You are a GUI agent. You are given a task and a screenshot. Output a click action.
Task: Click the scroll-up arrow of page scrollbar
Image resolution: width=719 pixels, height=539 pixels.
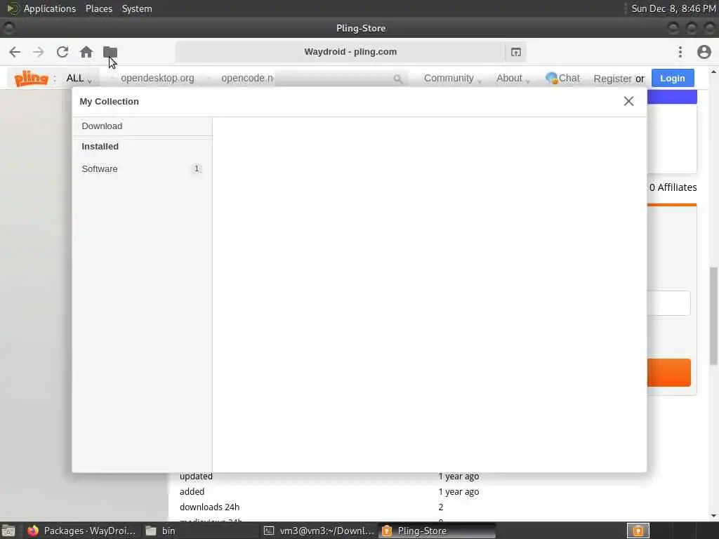point(713,72)
